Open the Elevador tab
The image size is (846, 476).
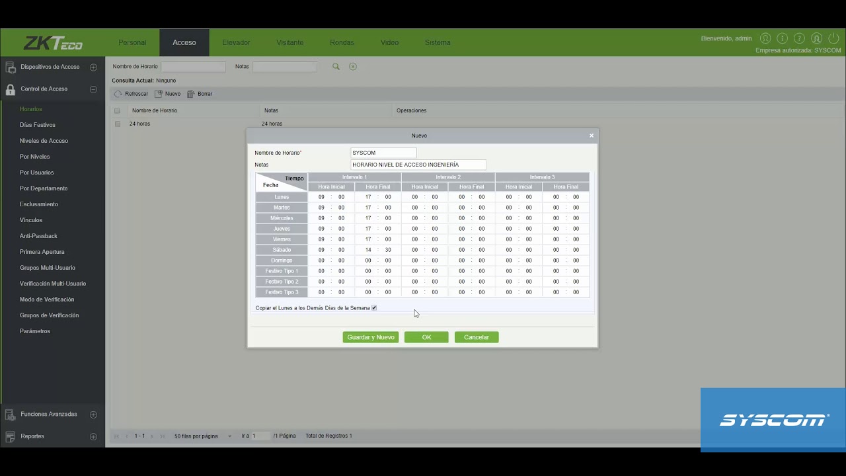click(x=236, y=42)
